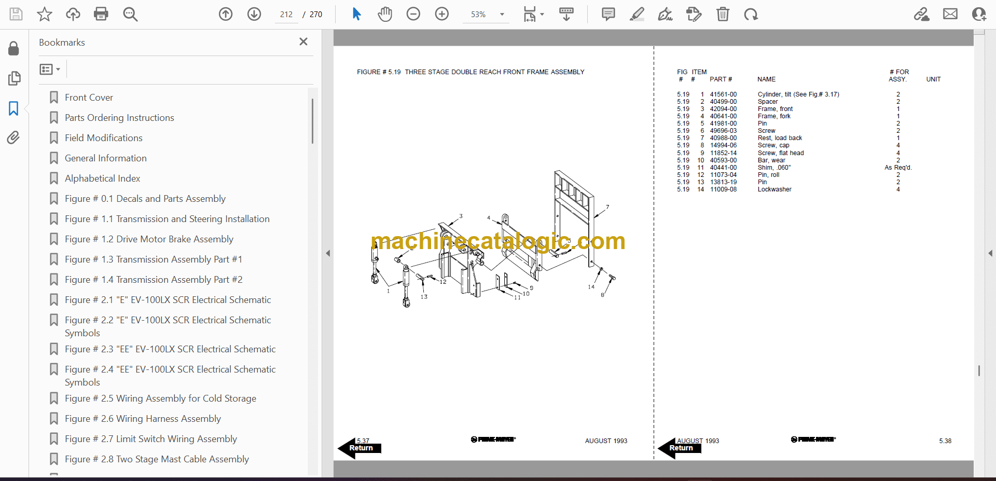Open the bookmark options dropdown menu
Viewport: 996px width, 481px height.
[50, 69]
